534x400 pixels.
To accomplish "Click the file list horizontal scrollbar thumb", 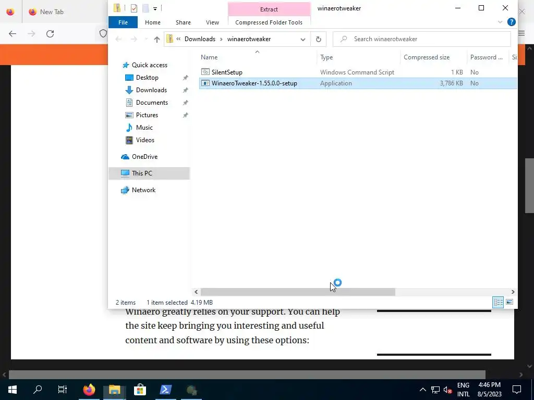I will (298, 292).
